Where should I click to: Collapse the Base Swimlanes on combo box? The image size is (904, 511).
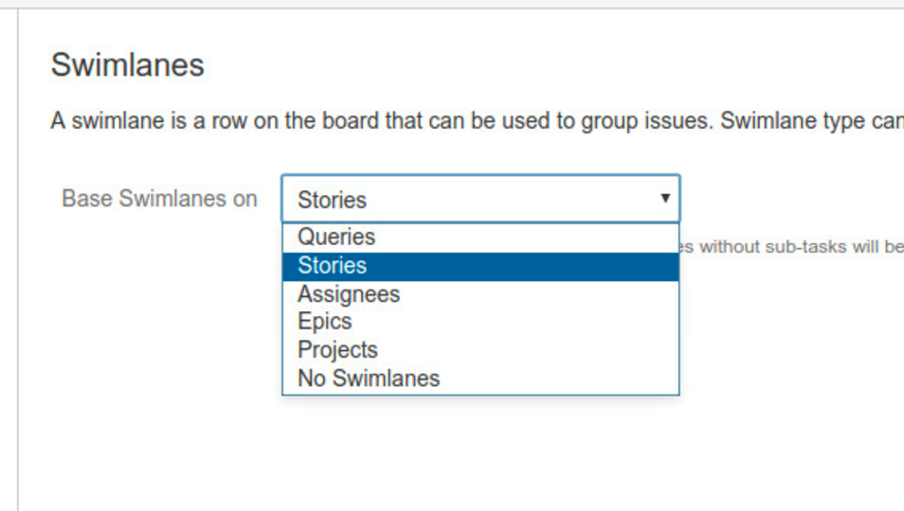click(x=480, y=199)
